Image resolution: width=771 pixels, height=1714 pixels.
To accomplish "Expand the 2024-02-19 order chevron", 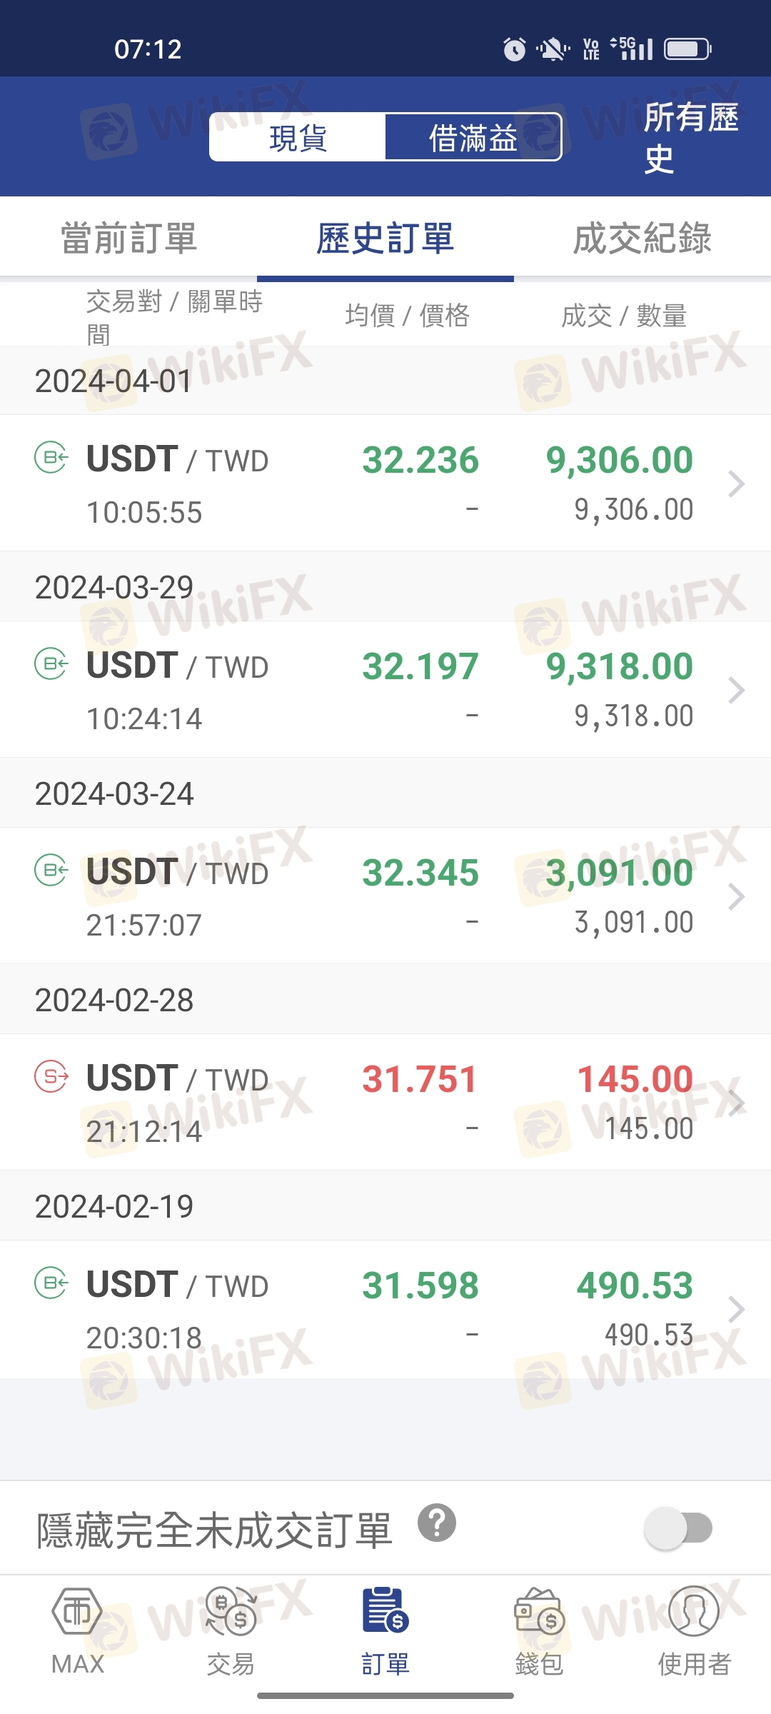I will [736, 1309].
